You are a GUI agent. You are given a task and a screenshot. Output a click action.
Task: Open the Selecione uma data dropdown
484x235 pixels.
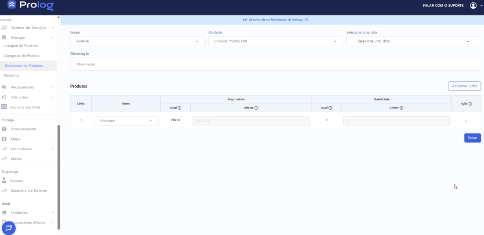pyautogui.click(x=413, y=41)
